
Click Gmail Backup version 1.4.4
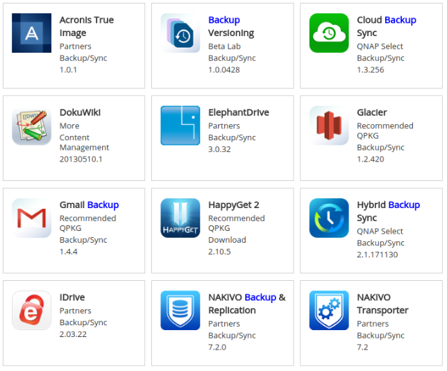click(69, 252)
